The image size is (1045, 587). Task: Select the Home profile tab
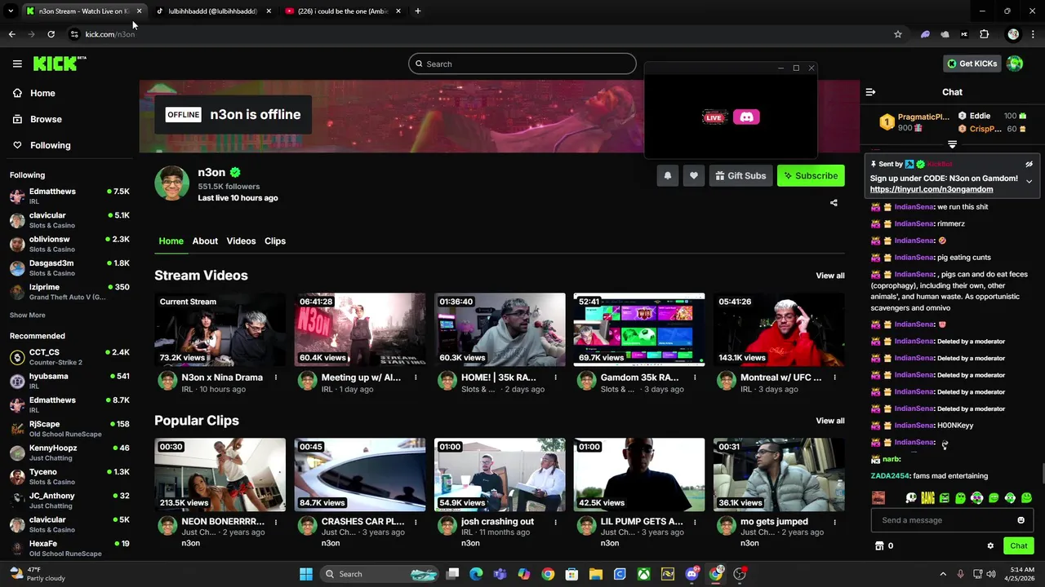coord(171,241)
